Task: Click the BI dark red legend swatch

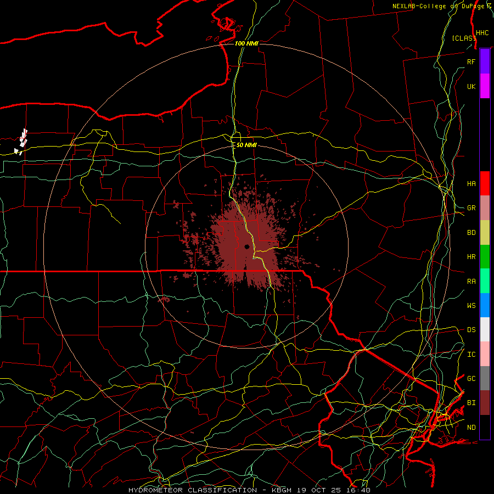Action: point(485,403)
